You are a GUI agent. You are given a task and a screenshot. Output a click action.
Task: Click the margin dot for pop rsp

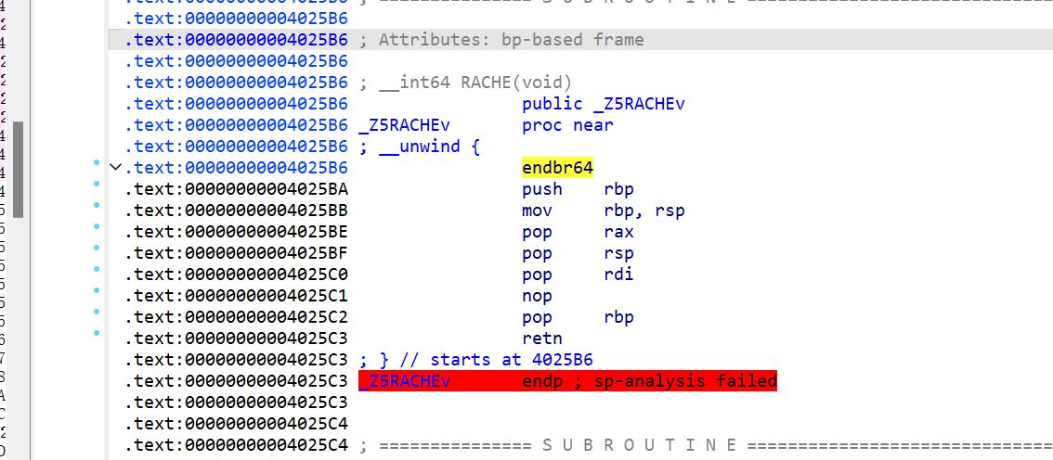tap(97, 248)
